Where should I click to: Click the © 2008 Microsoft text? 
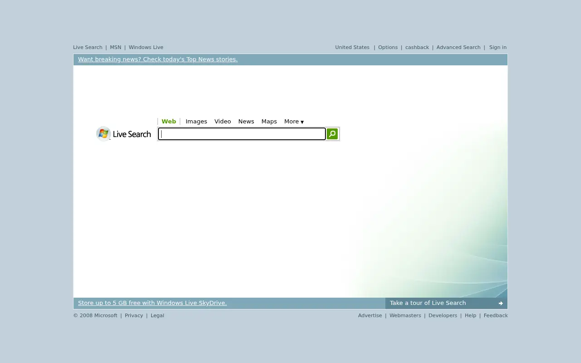tap(95, 315)
